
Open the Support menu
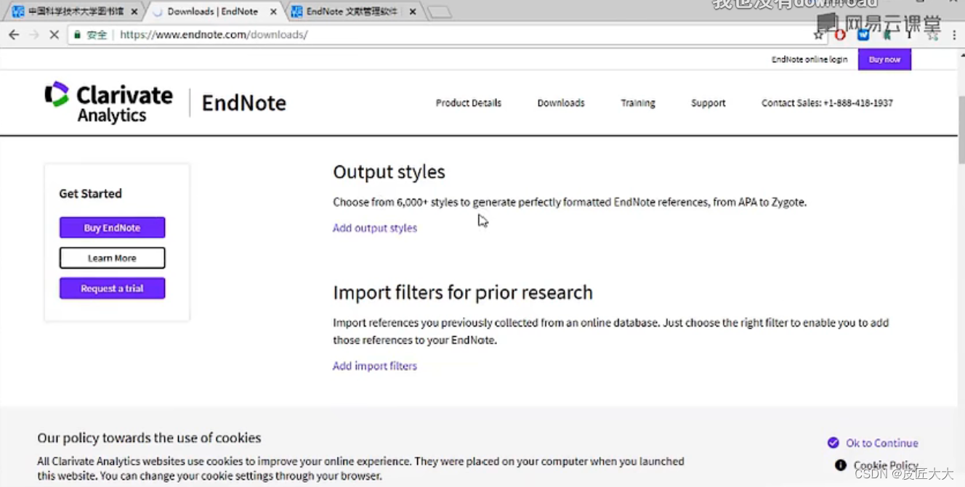[707, 102]
